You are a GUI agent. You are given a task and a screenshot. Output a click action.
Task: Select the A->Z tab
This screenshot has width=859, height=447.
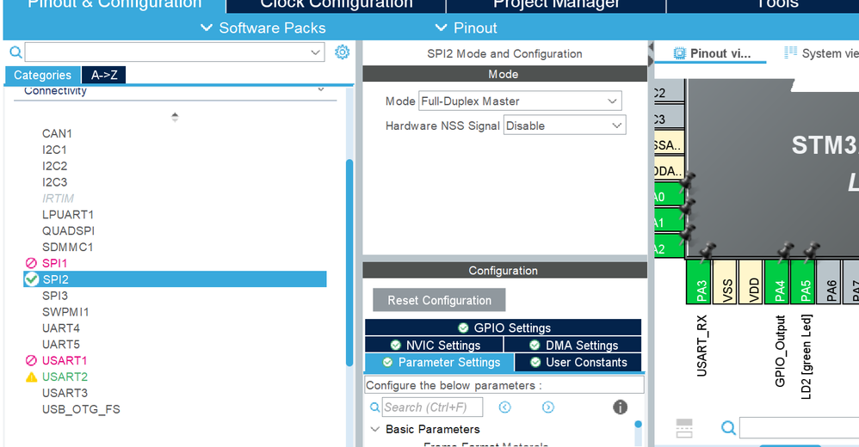104,75
